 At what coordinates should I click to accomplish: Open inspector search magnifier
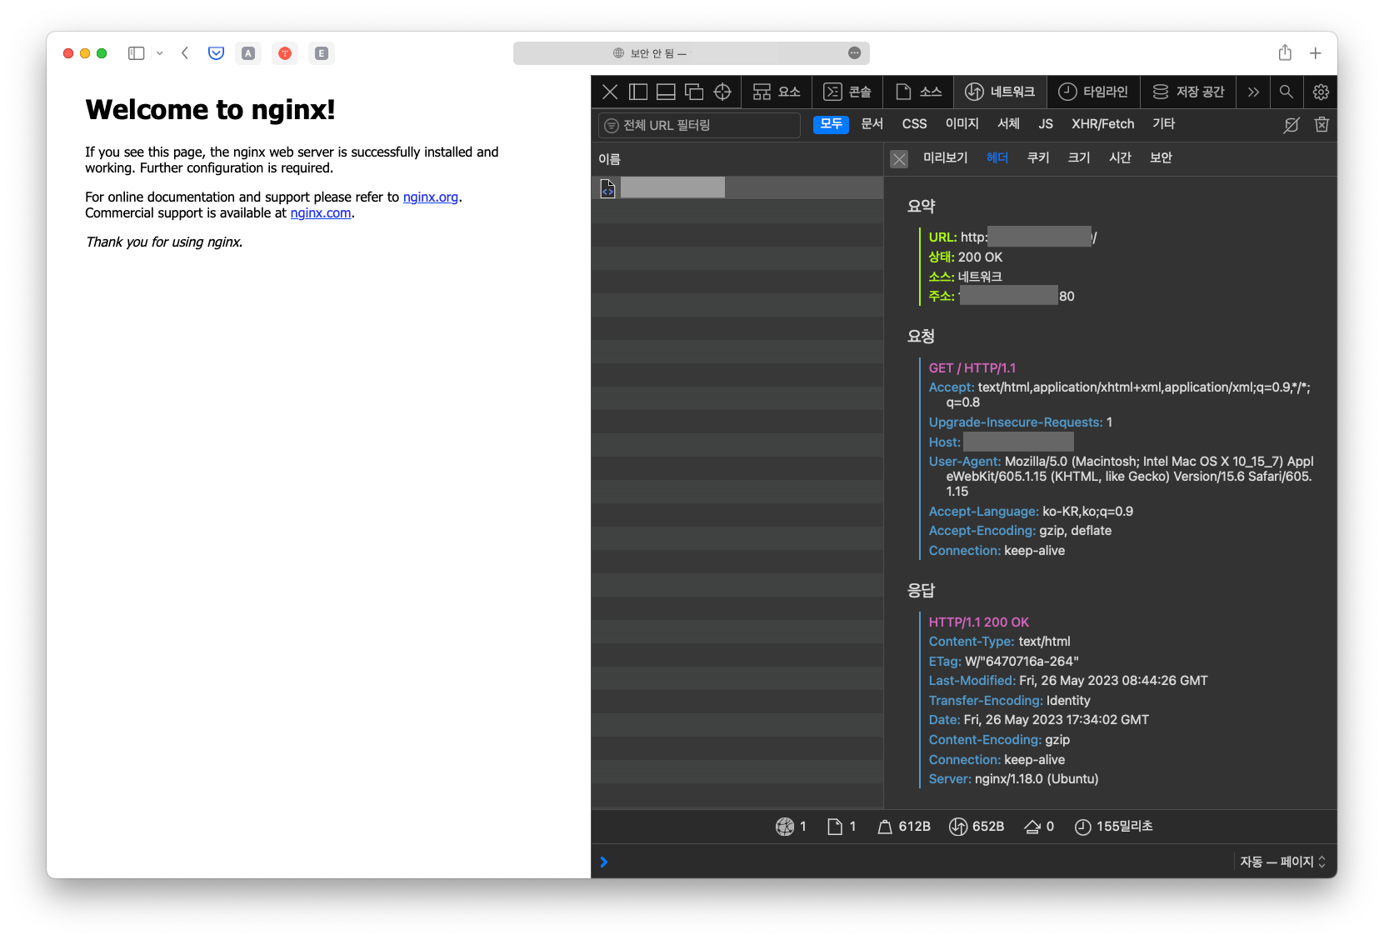pyautogui.click(x=1287, y=92)
